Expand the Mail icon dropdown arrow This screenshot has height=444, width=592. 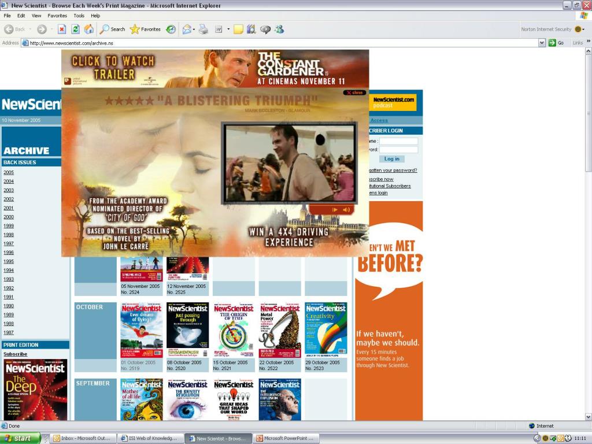coord(194,29)
